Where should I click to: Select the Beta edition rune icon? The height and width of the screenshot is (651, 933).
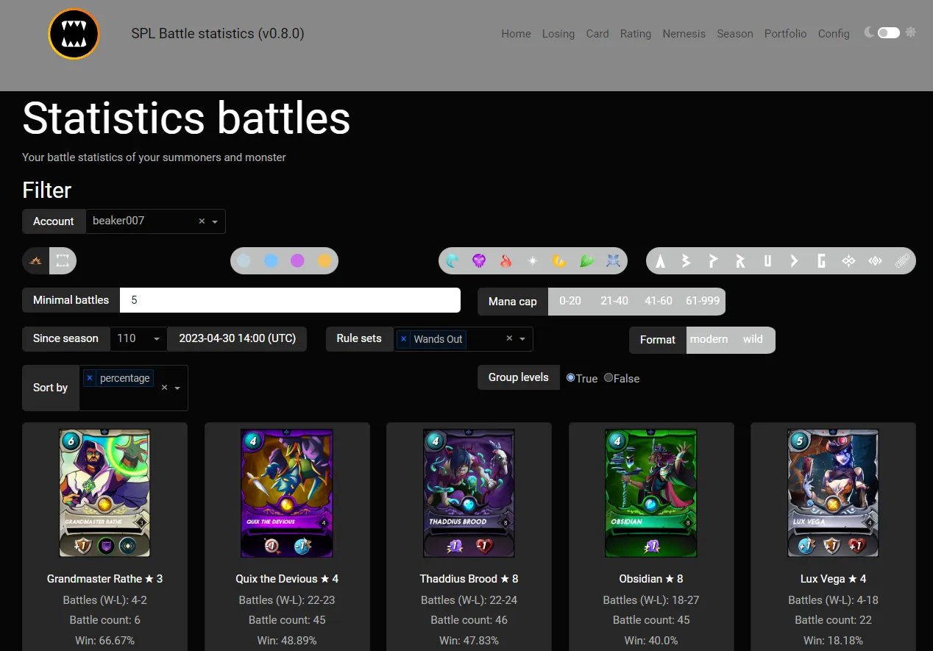(686, 261)
